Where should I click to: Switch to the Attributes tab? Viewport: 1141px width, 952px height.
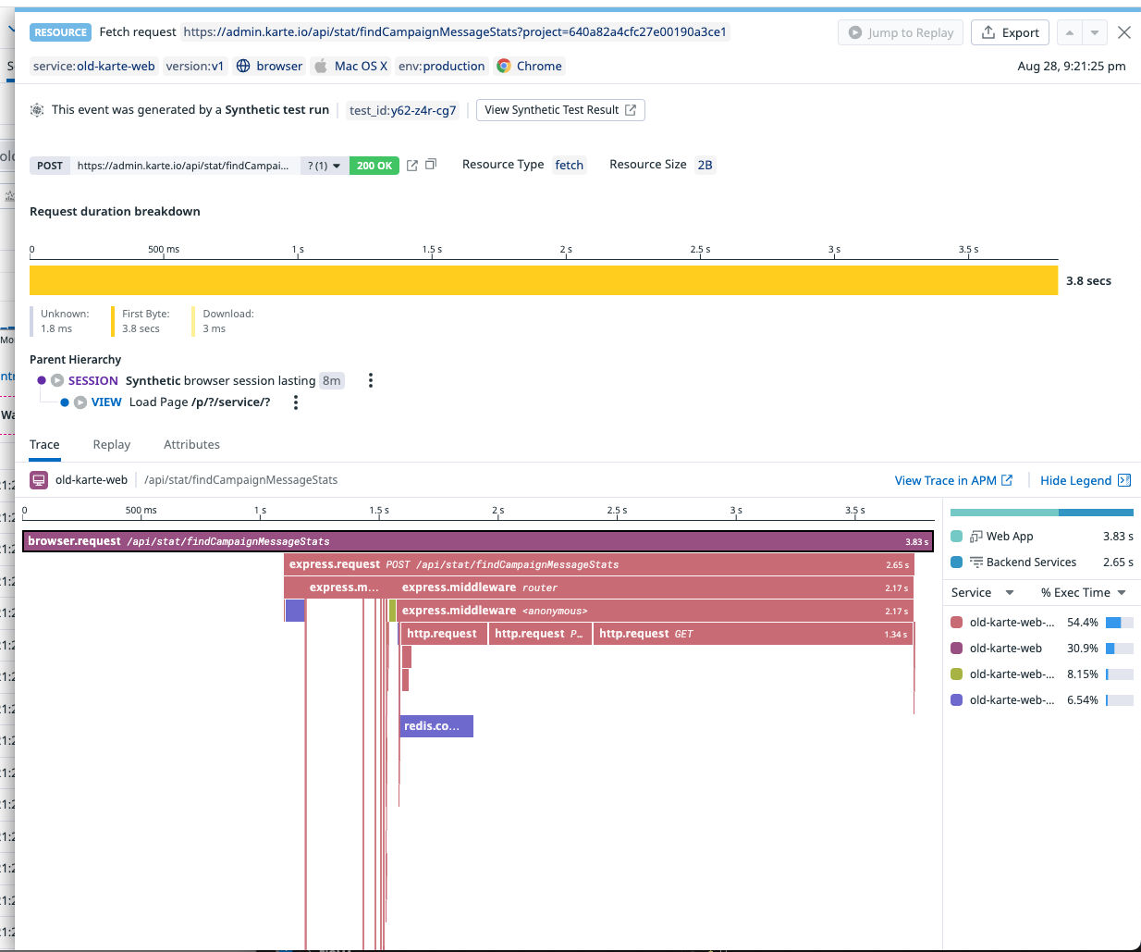[x=191, y=445]
